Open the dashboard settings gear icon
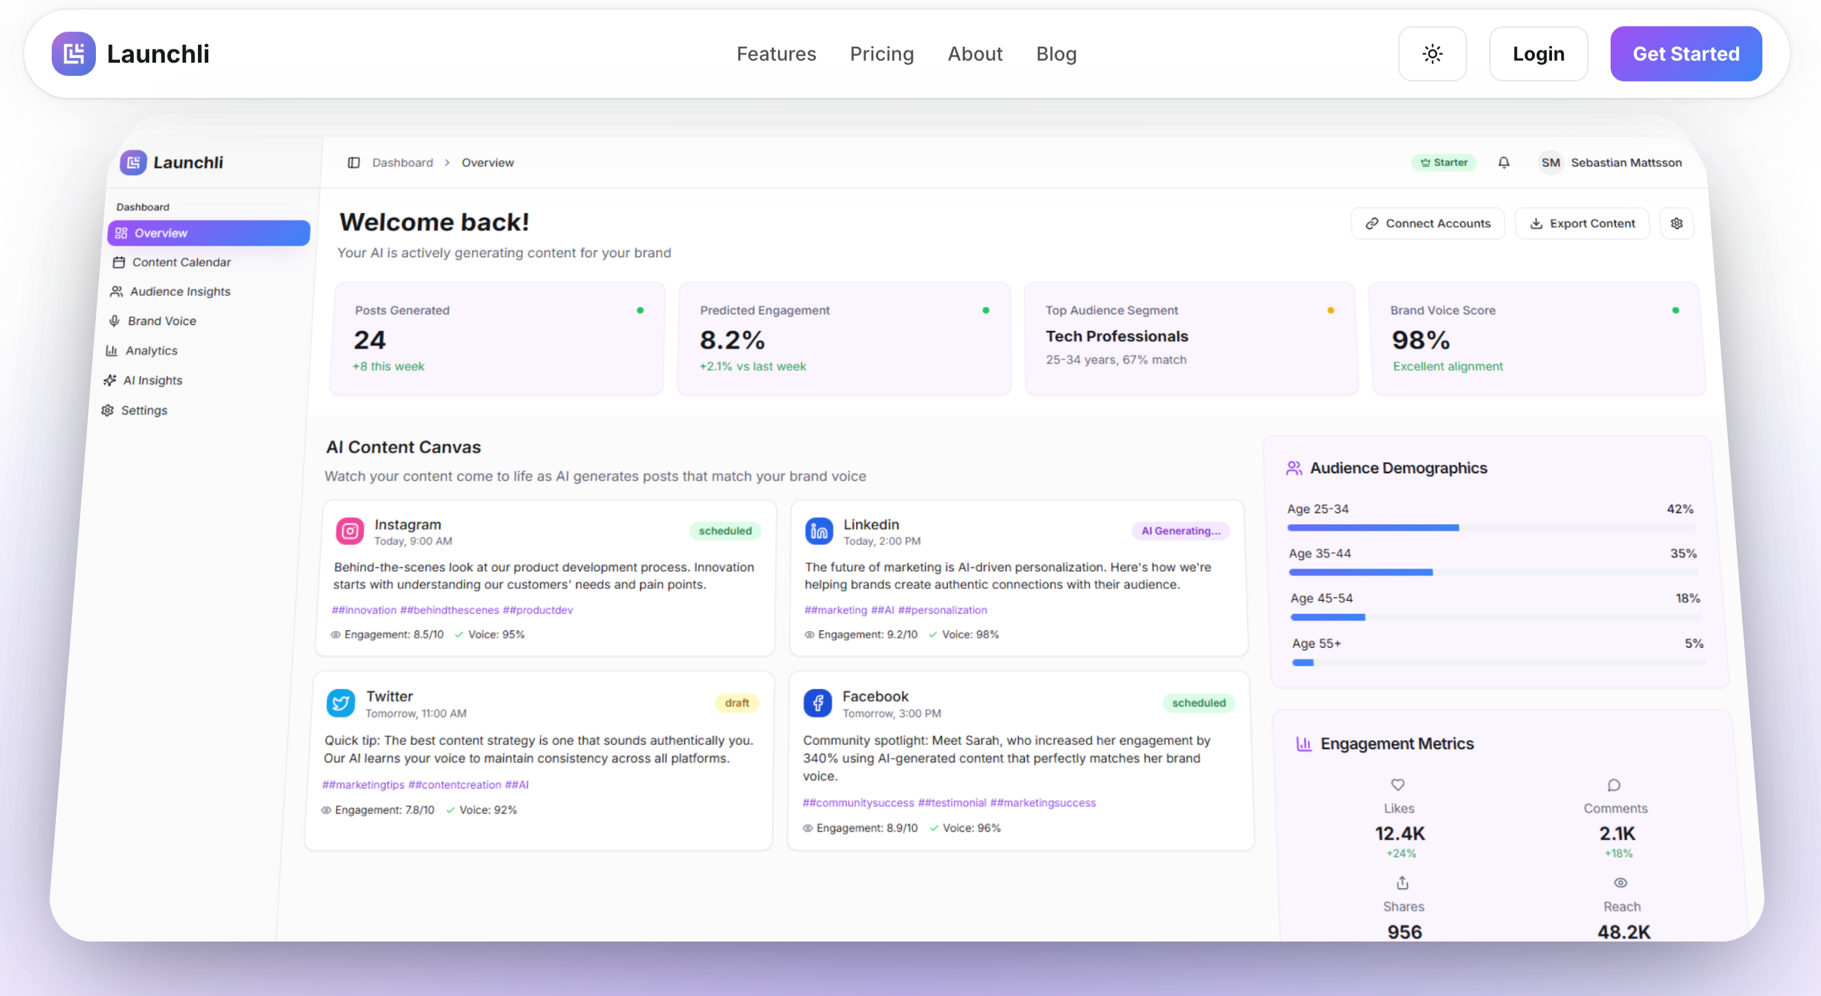Screen dimensions: 1821x996 point(1676,223)
